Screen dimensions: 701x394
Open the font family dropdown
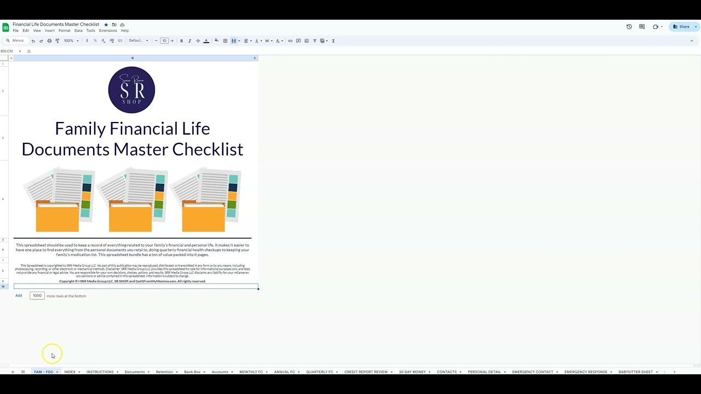point(139,41)
